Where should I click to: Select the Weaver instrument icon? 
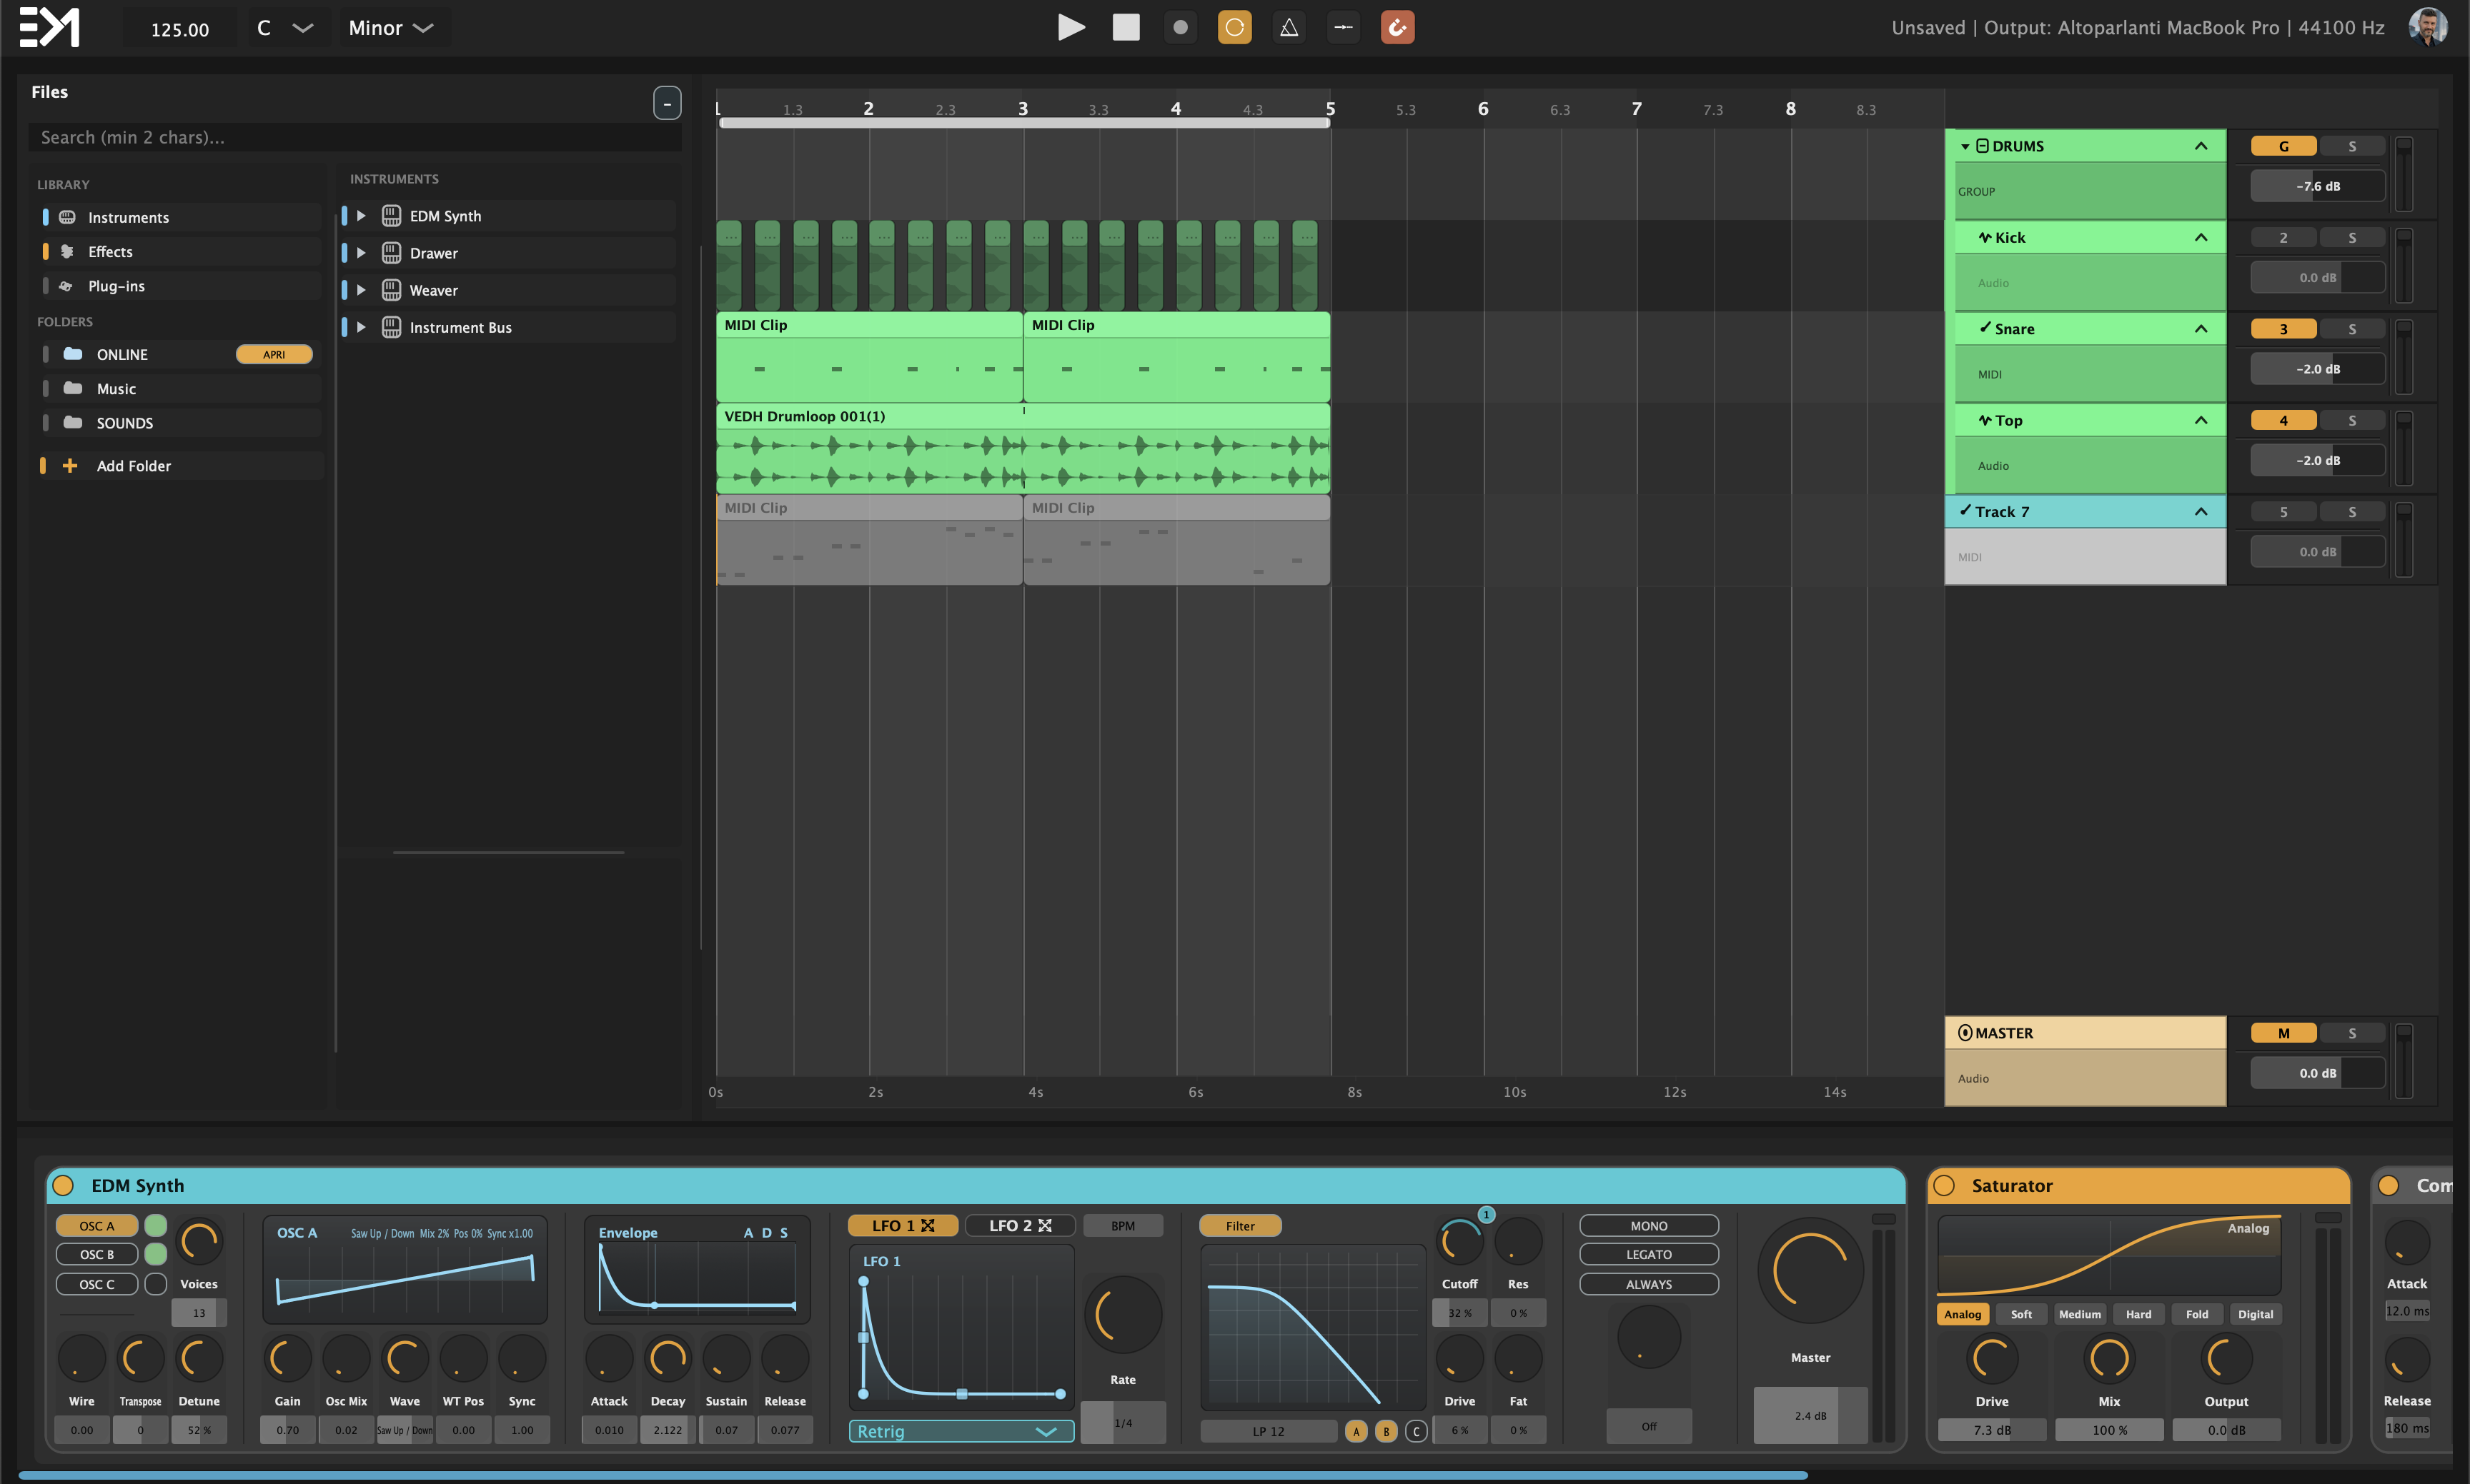point(392,290)
